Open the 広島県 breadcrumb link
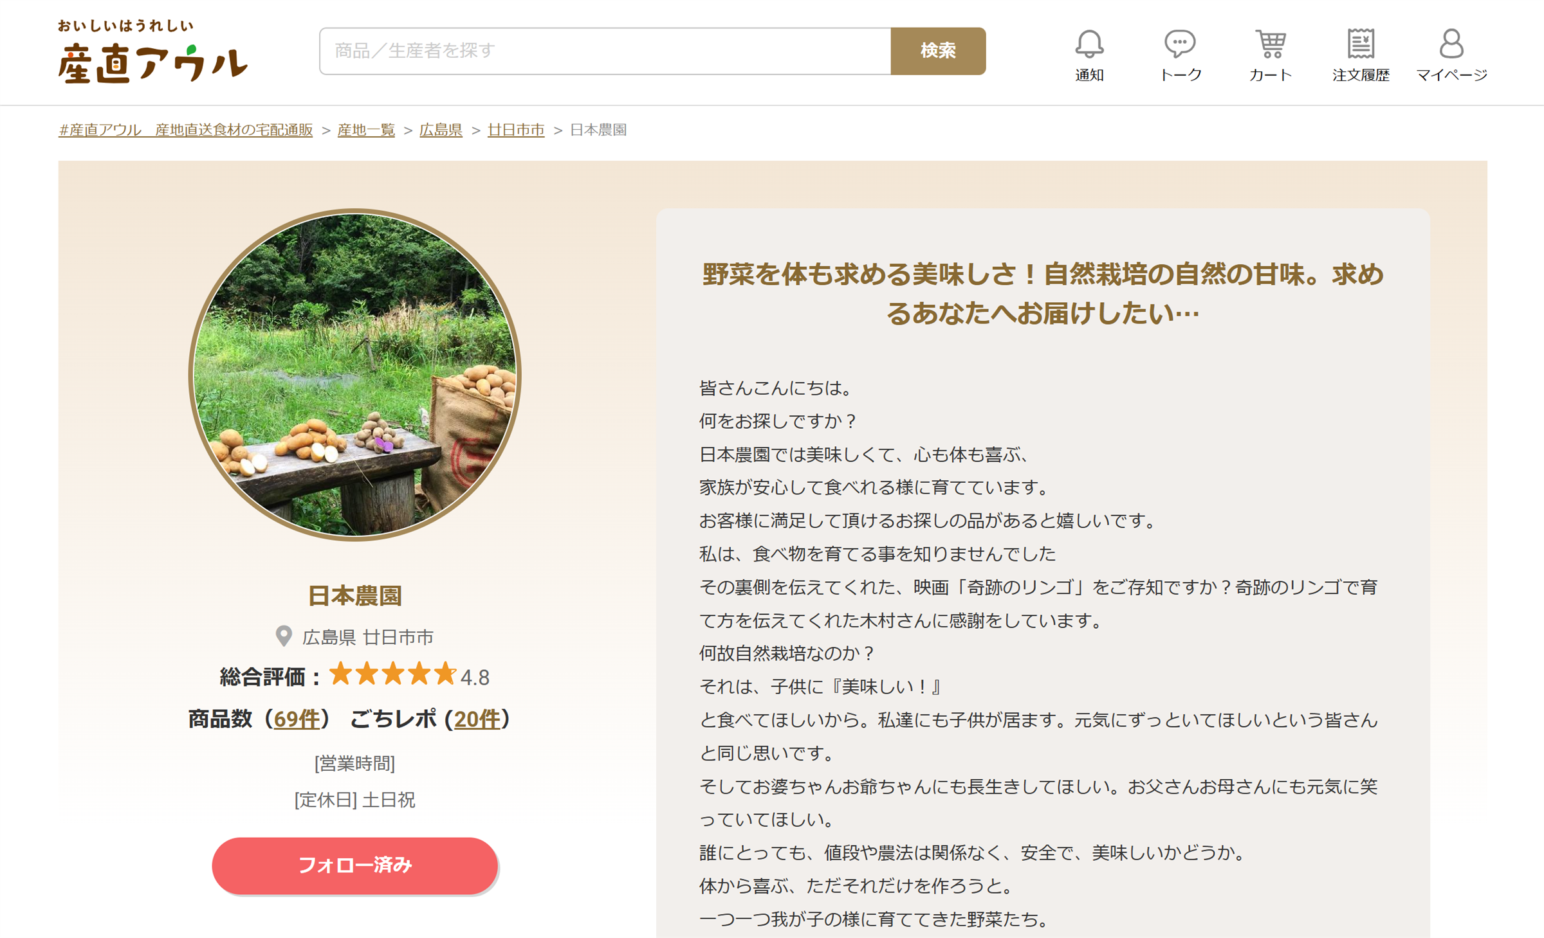Screen dimensions: 1544x938 (441, 130)
